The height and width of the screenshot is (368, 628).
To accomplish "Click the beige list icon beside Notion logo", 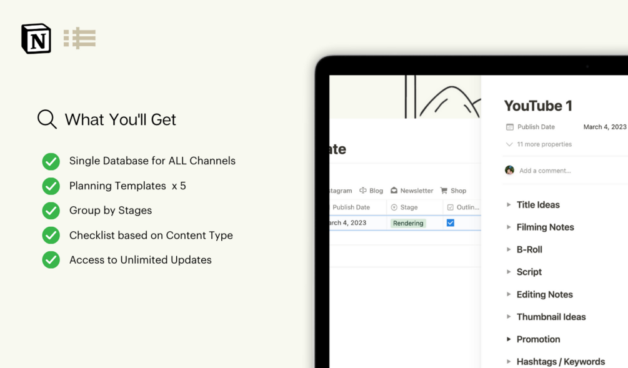I will [80, 39].
